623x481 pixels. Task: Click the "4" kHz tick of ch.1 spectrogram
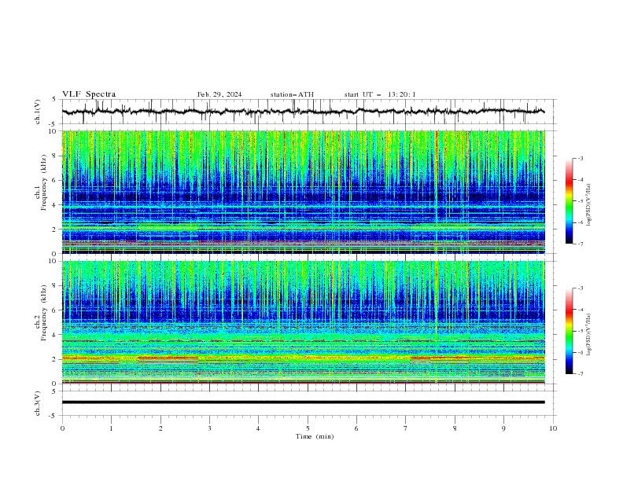(55, 205)
